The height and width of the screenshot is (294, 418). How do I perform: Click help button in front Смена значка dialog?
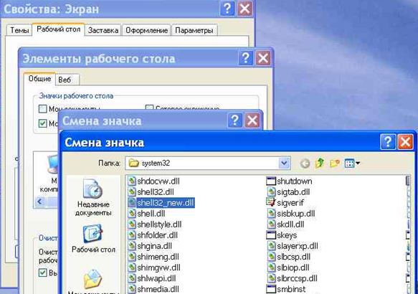388,142
